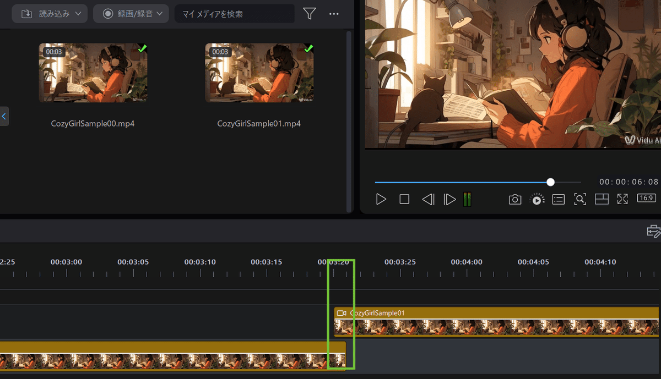
Task: Select the CozyGirlSample00.mp4 thumbnail
Action: [93, 73]
